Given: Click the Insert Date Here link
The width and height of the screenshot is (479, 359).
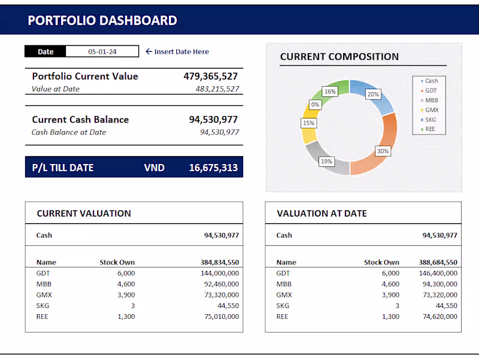Looking at the screenshot, I should point(181,51).
